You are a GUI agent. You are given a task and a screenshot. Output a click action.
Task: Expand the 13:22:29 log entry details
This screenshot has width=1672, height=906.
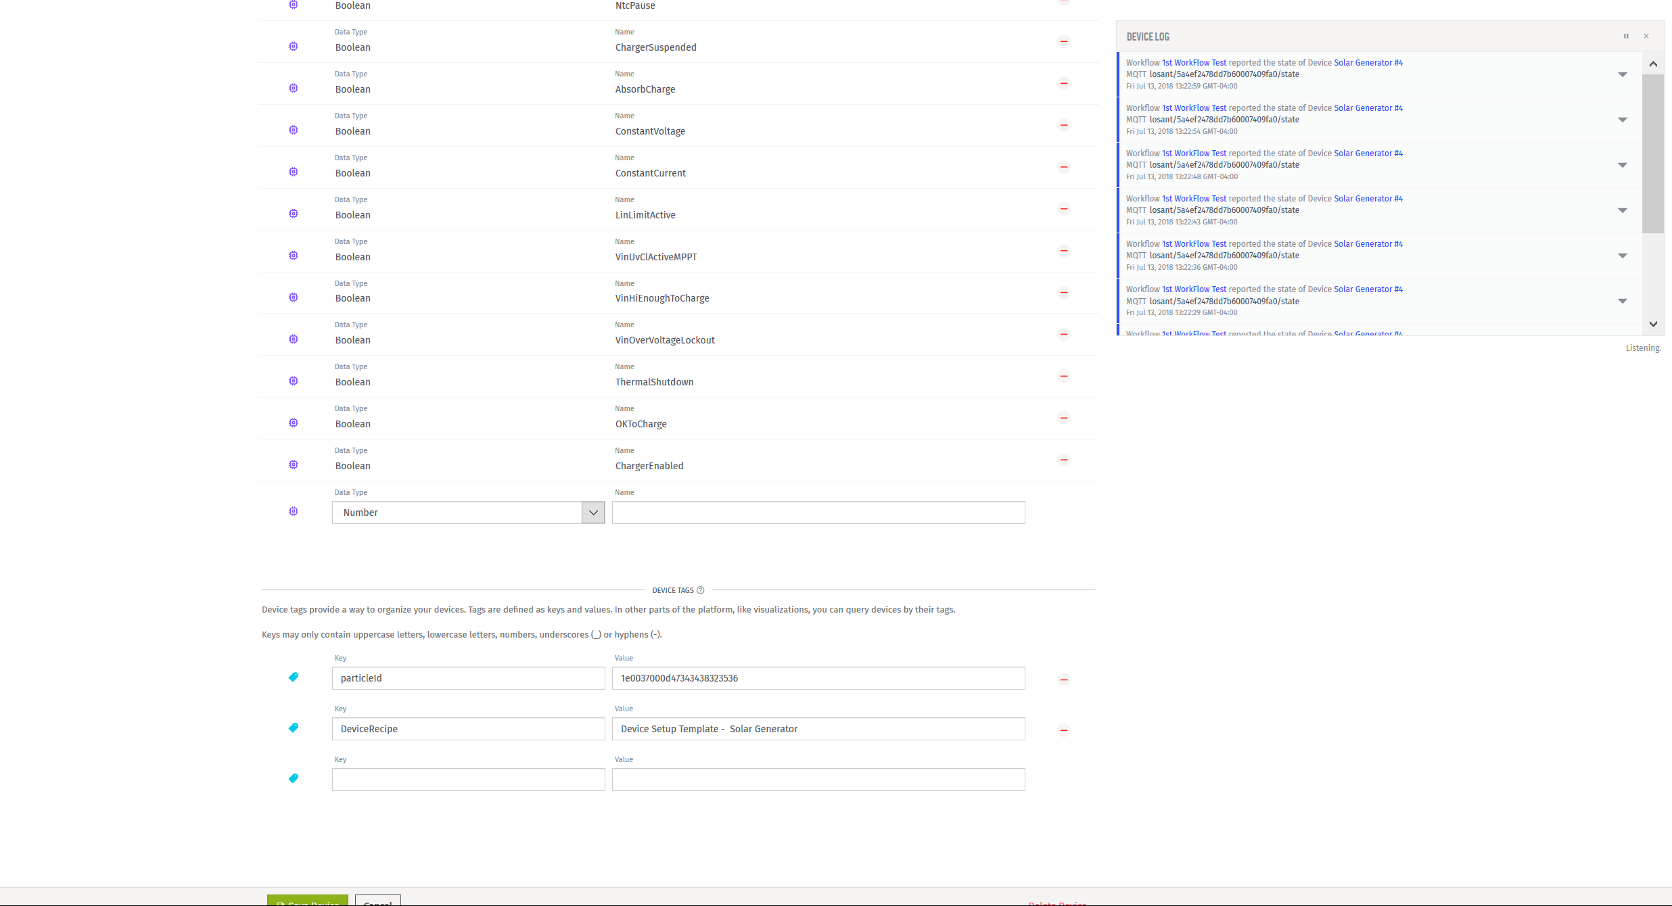coord(1622,301)
